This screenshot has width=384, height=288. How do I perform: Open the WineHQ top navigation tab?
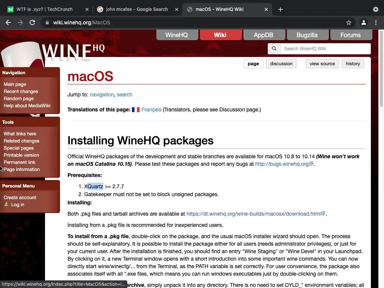pyautogui.click(x=177, y=35)
